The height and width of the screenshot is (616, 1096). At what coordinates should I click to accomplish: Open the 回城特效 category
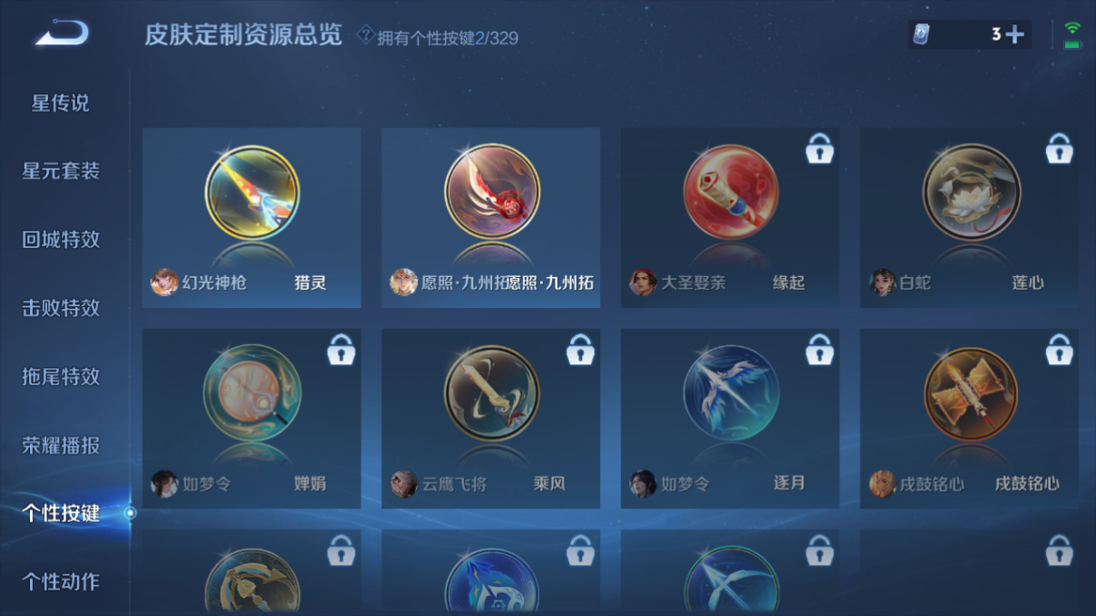pyautogui.click(x=61, y=240)
